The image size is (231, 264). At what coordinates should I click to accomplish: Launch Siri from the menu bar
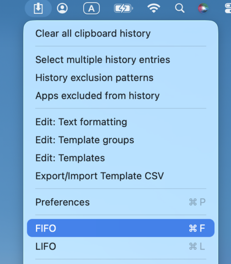(x=203, y=8)
